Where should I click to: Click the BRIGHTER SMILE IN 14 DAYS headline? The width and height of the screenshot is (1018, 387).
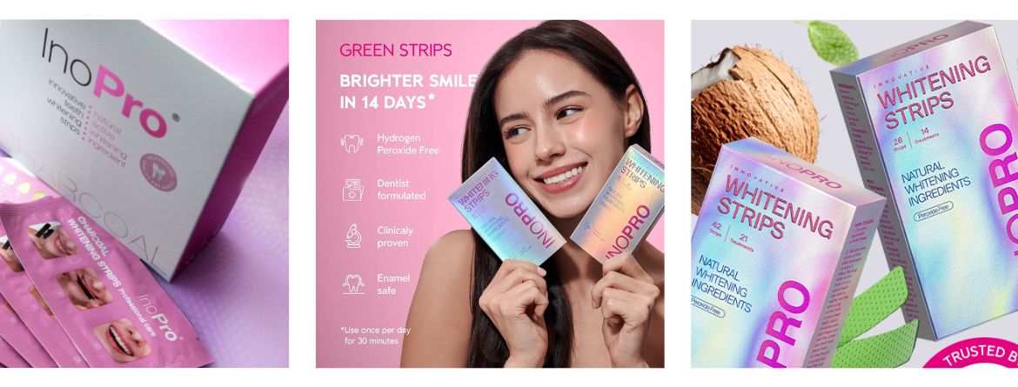click(x=408, y=91)
